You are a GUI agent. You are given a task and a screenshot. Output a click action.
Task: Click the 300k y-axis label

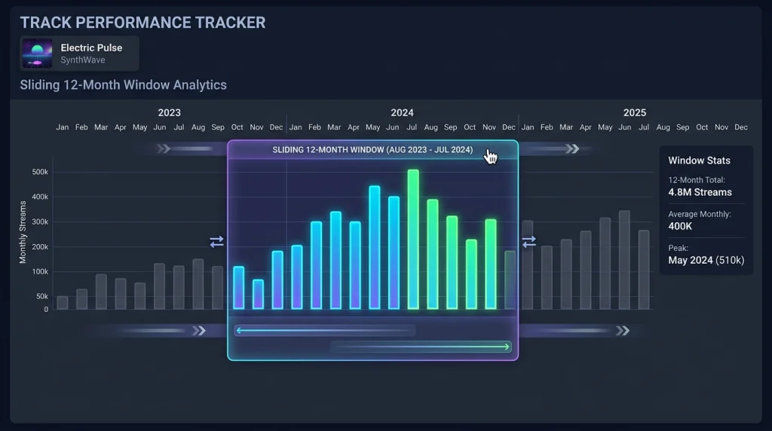point(40,222)
